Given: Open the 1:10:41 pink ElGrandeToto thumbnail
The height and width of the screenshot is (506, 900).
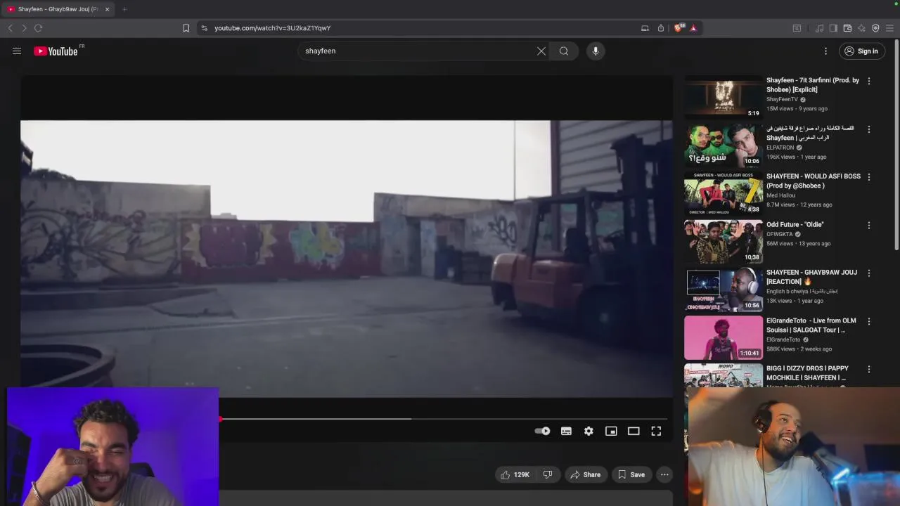Looking at the screenshot, I should tap(724, 337).
